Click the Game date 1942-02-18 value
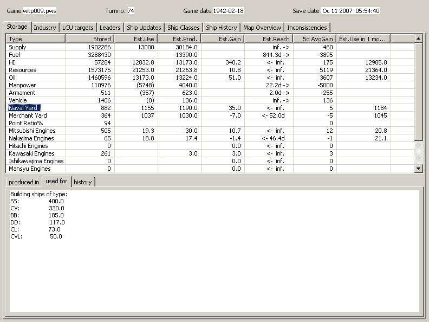429x322 pixels. point(228,11)
